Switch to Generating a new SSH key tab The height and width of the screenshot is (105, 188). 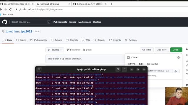90,4
